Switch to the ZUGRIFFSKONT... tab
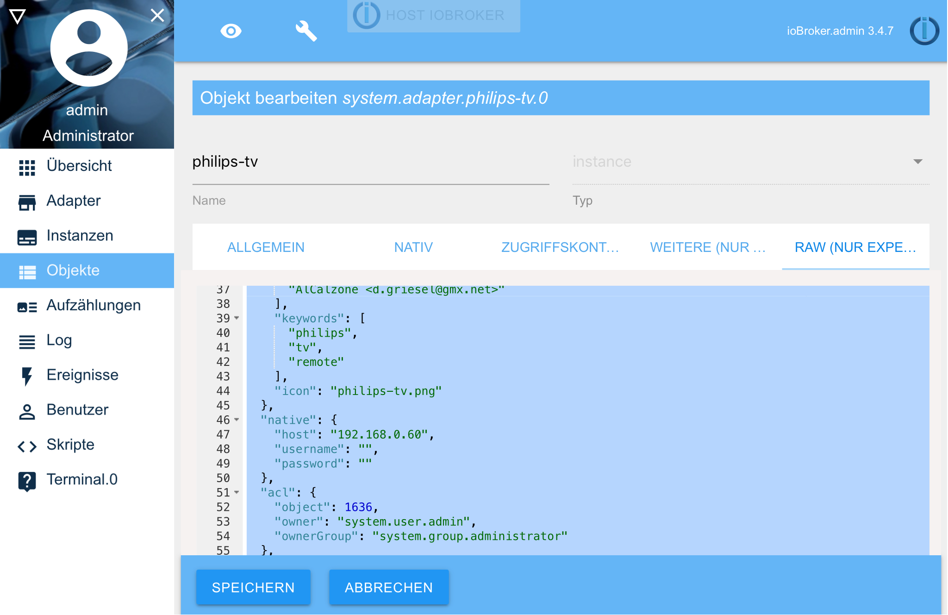The width and height of the screenshot is (948, 615). click(561, 247)
